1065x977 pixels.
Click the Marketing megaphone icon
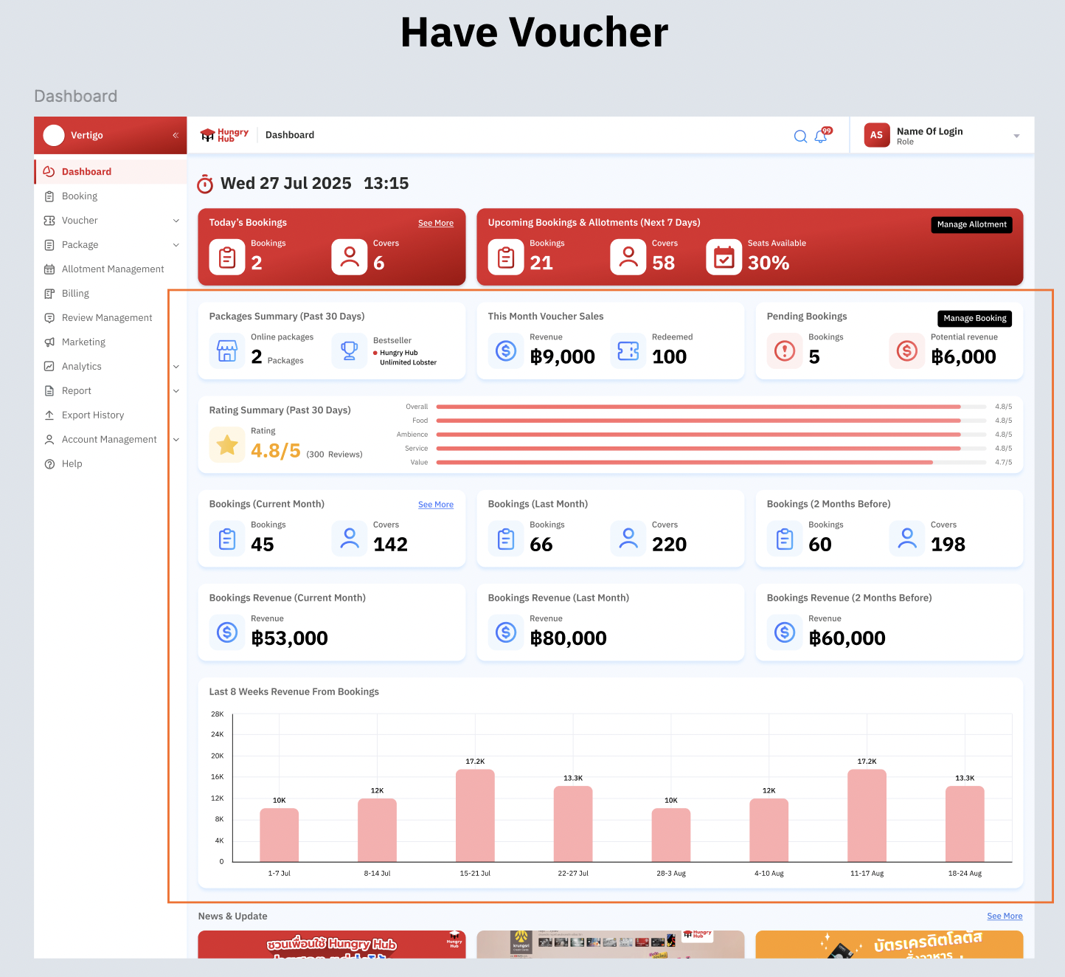point(49,342)
